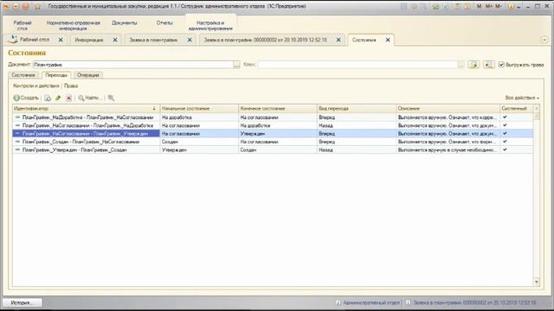The image size is (554, 311).
Task: Open the Права link
Action: coord(71,86)
